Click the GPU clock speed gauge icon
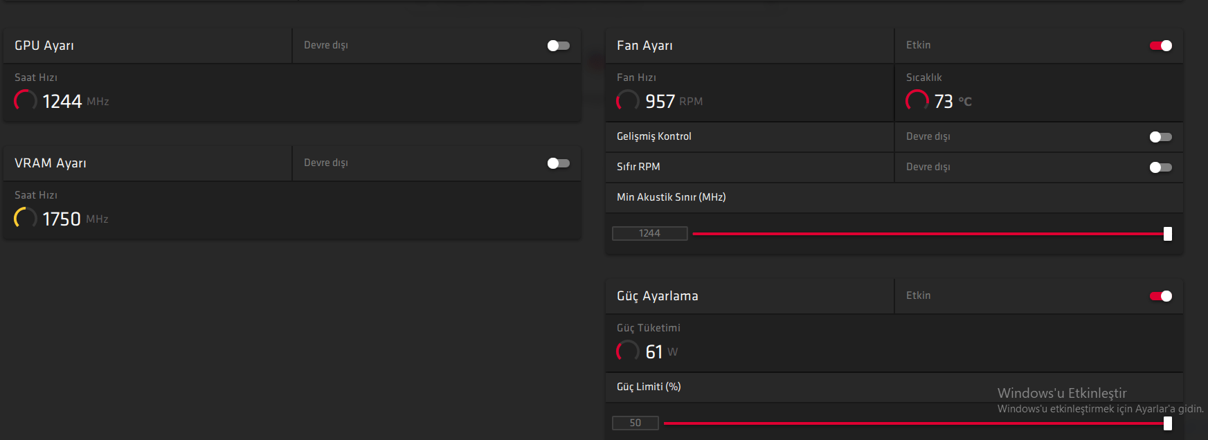This screenshot has height=440, width=1208. click(26, 101)
